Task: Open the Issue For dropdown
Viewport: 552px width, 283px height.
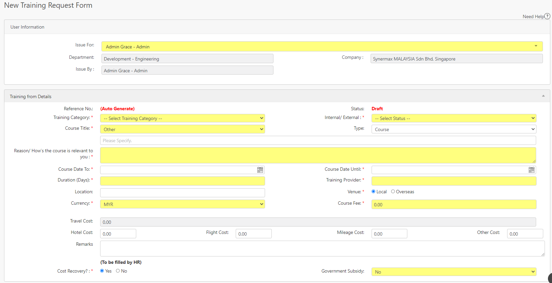Action: point(322,46)
